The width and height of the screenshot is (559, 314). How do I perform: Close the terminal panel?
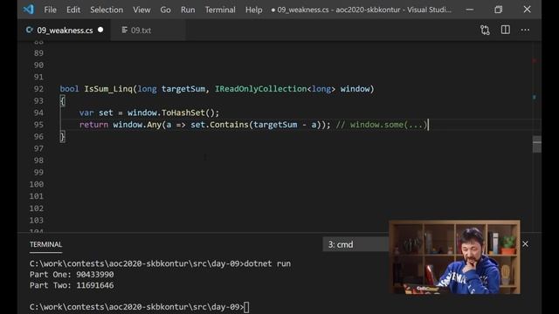pos(525,244)
